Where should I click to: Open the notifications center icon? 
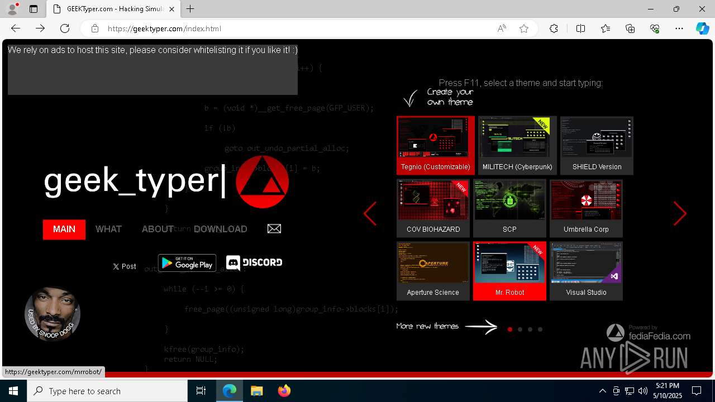point(697,391)
